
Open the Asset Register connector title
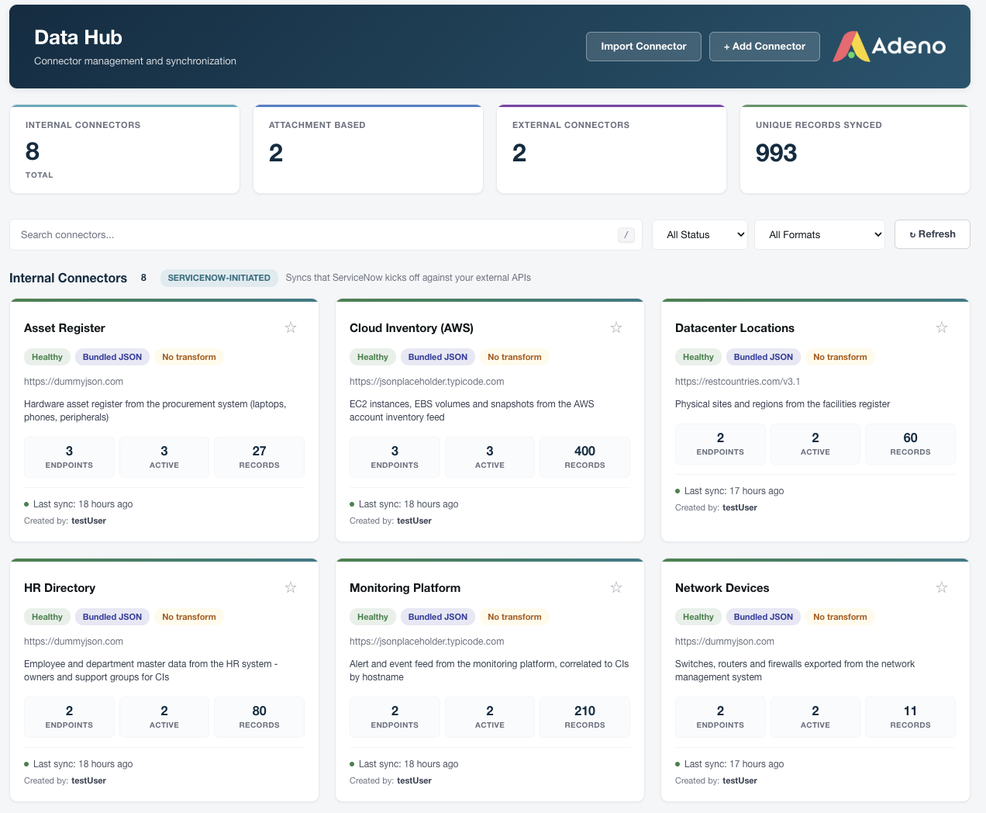[x=64, y=328]
